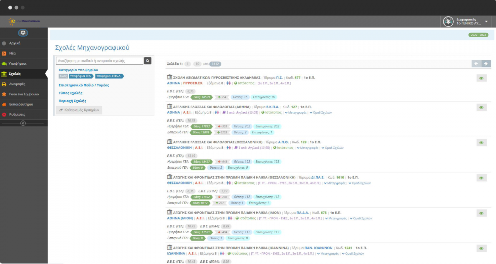This screenshot has width=496, height=264.
Task: Go to previous page with left arrow
Action: tap(476, 64)
